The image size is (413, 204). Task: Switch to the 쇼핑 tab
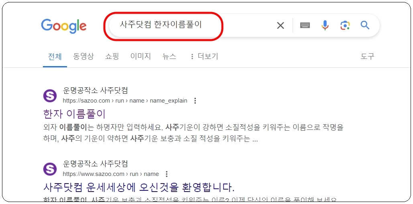(112, 56)
